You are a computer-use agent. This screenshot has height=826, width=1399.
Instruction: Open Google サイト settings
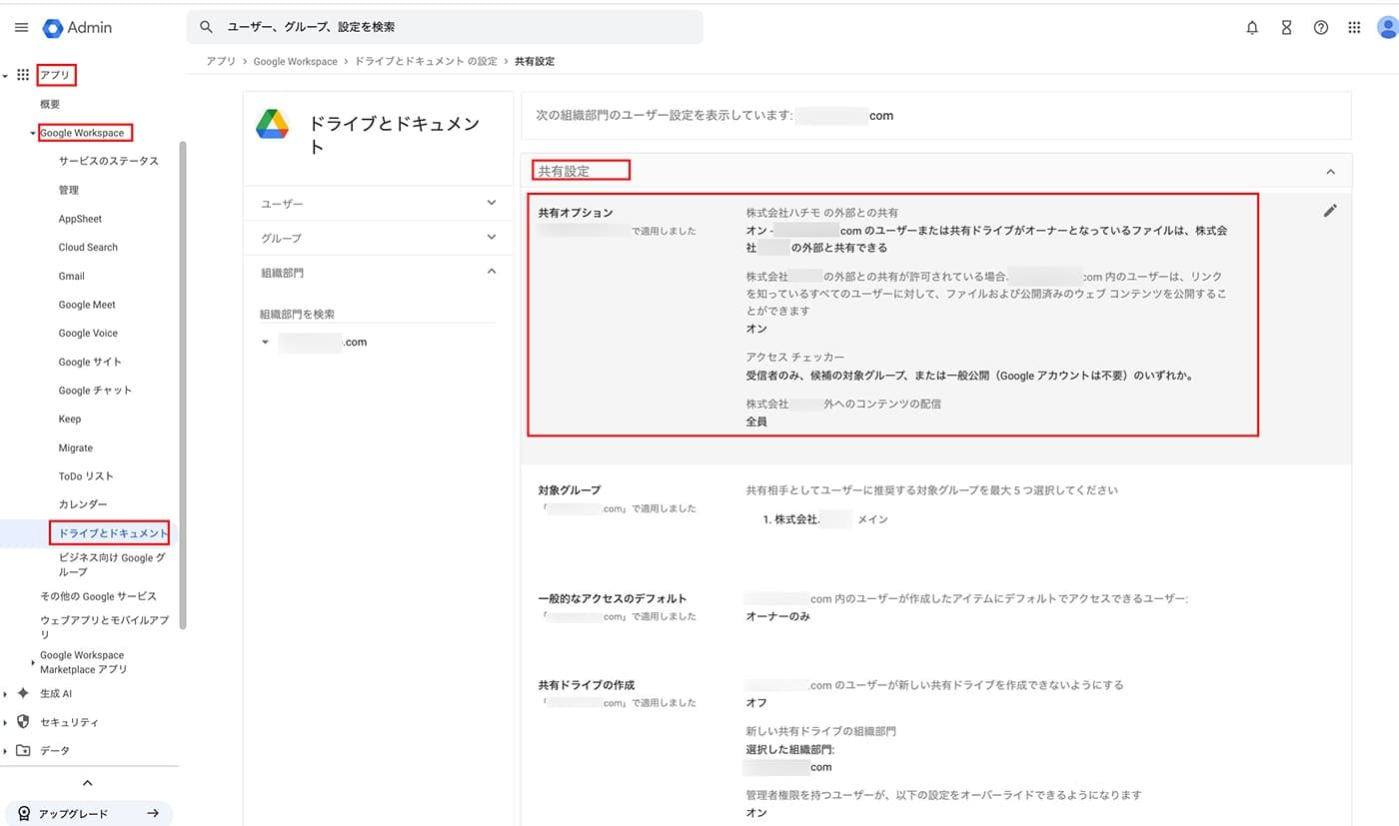90,362
